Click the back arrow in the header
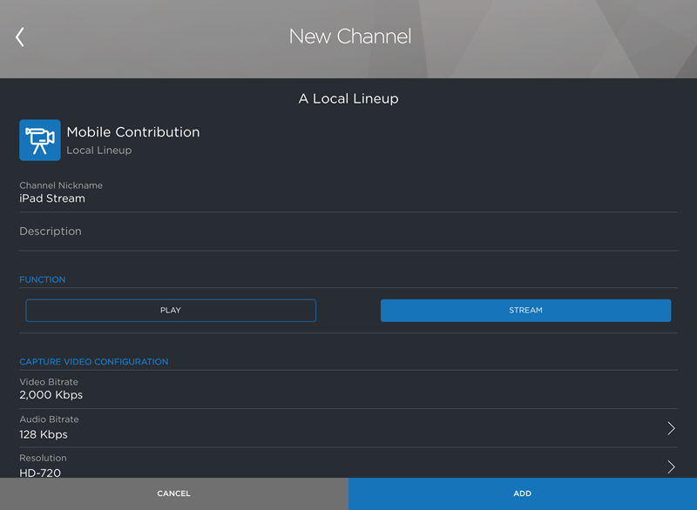 tap(19, 37)
